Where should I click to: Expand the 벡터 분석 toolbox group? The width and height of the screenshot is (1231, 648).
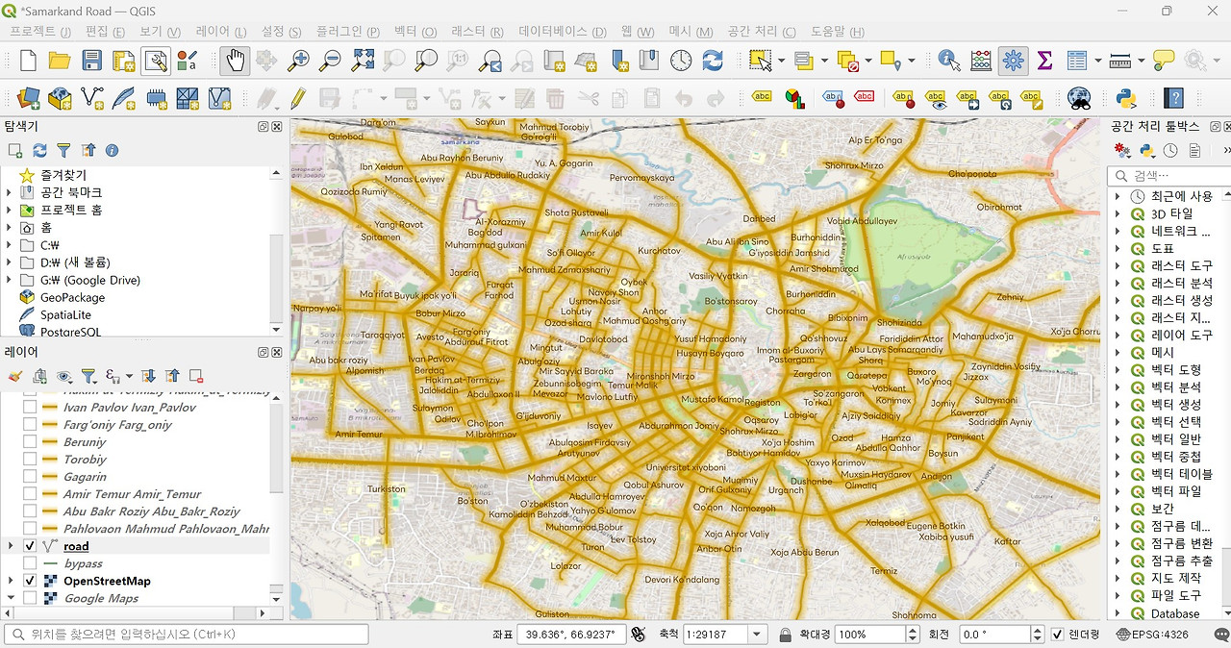click(1118, 386)
